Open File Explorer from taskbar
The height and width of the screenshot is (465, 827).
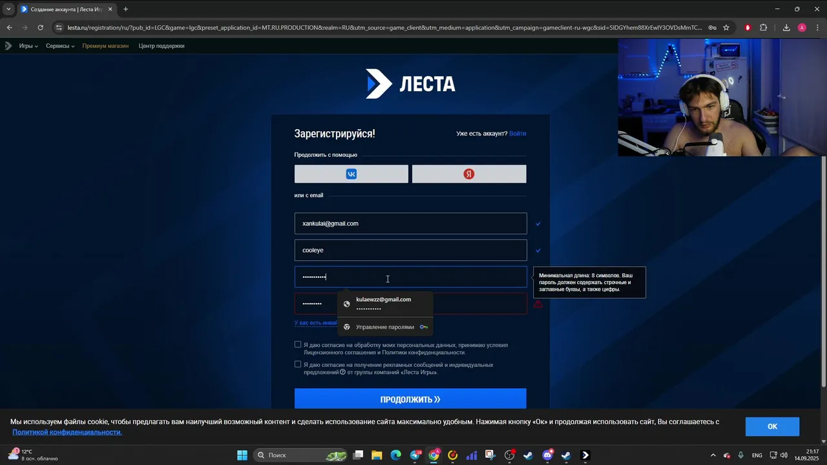[377, 455]
